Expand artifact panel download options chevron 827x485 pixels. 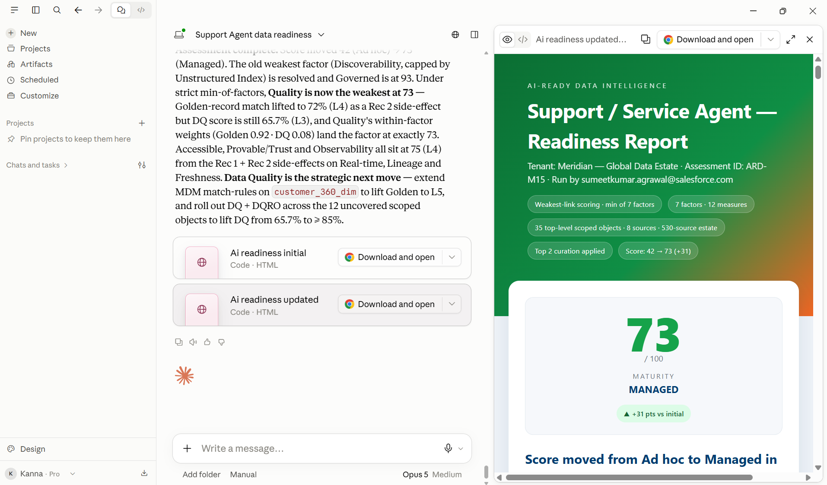770,40
